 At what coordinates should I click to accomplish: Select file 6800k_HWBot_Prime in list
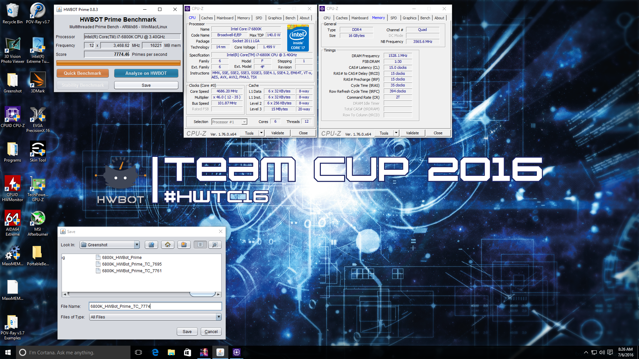coord(119,258)
